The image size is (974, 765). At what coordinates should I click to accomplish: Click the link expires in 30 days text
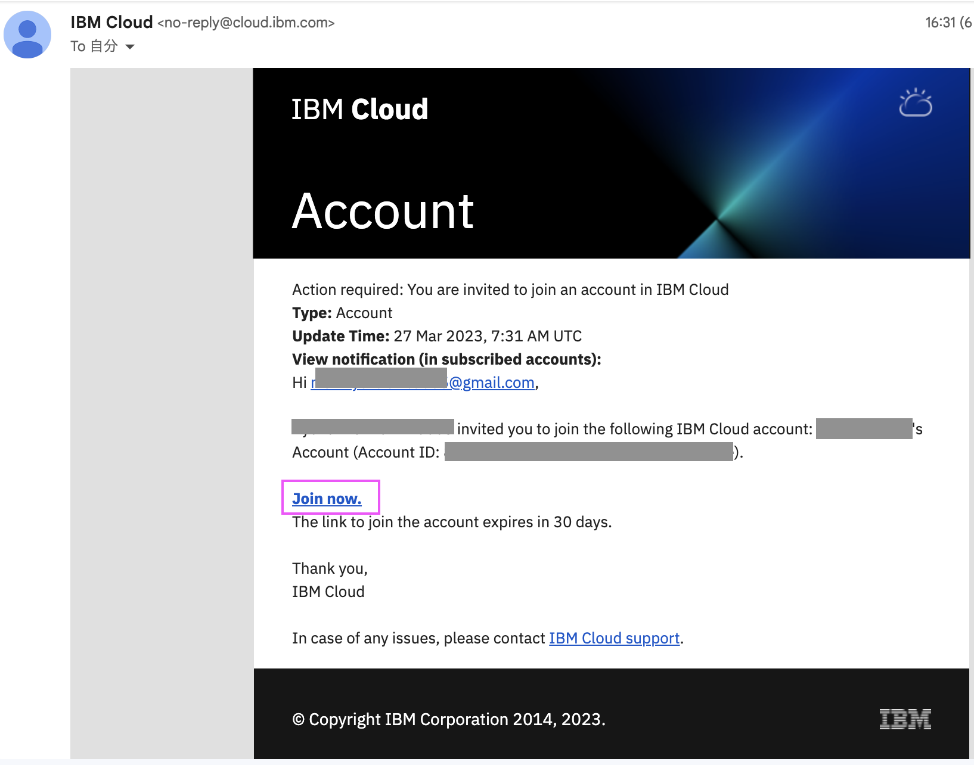452,522
